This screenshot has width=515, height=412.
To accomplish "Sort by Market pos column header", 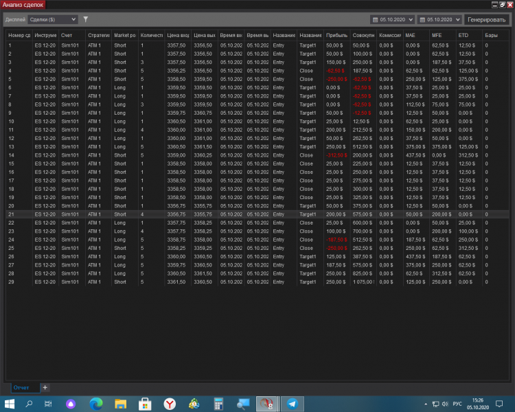I will (x=125, y=35).
